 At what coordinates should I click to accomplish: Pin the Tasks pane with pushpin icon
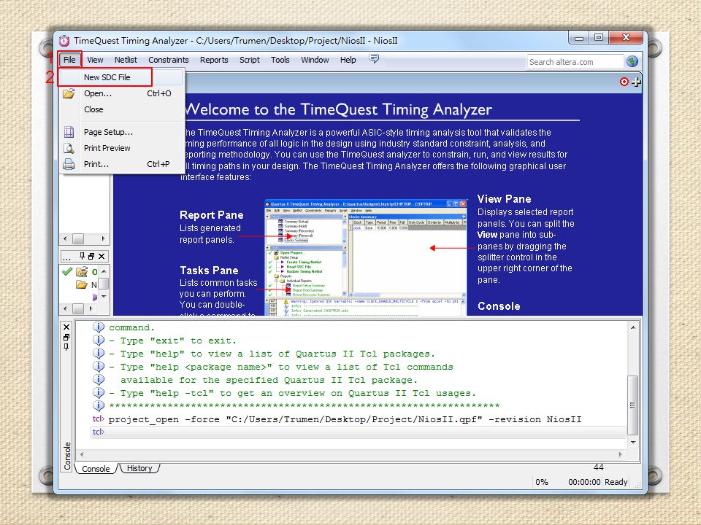tap(82, 256)
